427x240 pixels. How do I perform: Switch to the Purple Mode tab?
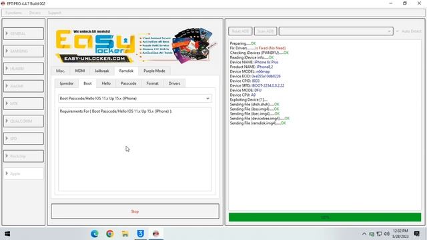coord(154,71)
